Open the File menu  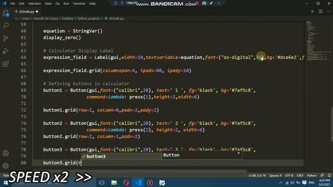click(12, 4)
